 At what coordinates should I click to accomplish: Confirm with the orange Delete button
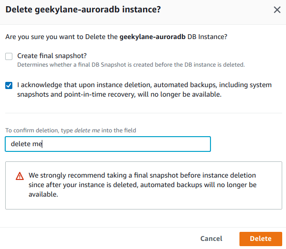261,239
